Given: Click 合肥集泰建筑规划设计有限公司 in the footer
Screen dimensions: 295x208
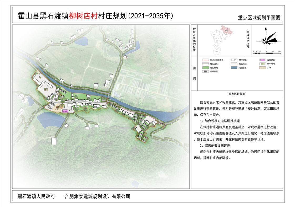Looking at the screenshot, I should [98, 196].
